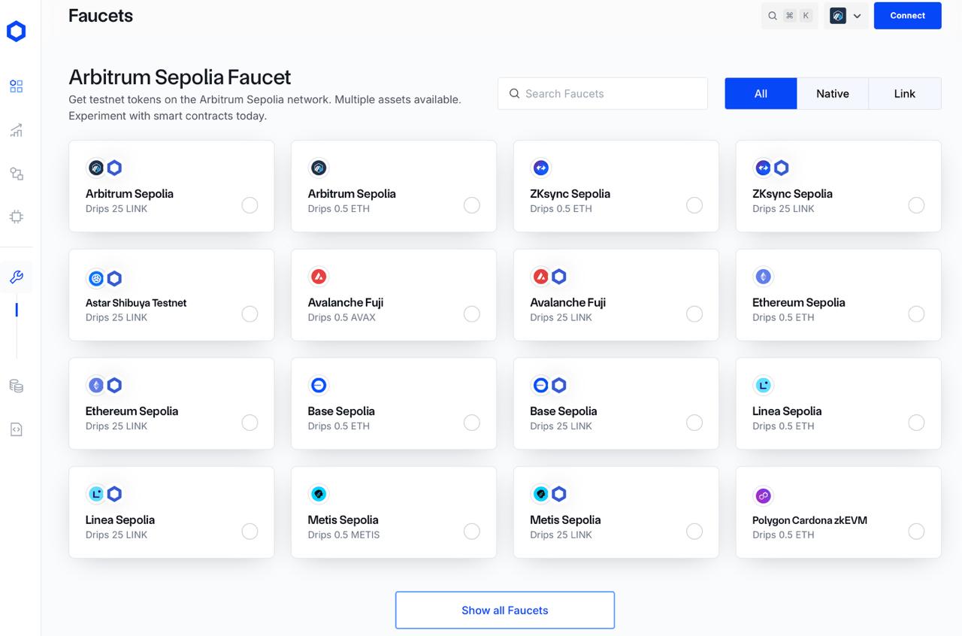Open the dashboard grid icon in sidebar
The height and width of the screenshot is (636, 962).
pos(16,86)
